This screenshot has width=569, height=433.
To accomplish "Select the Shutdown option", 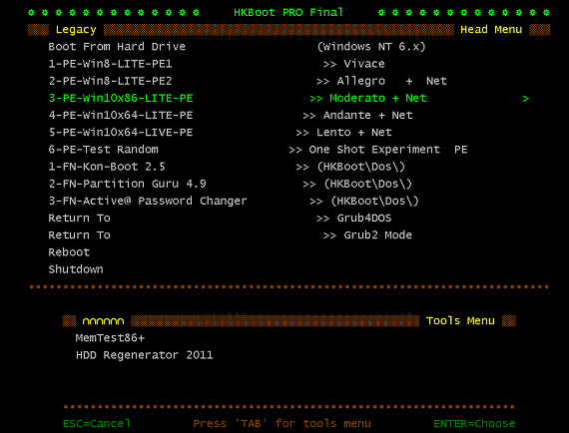I will 76,269.
